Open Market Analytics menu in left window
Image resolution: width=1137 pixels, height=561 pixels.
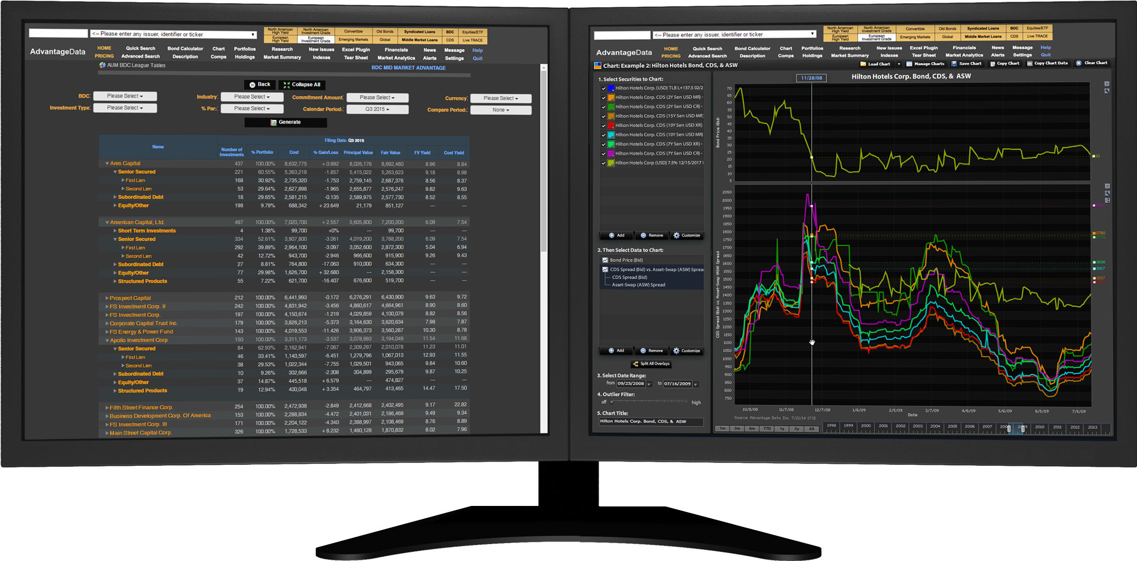tap(396, 58)
